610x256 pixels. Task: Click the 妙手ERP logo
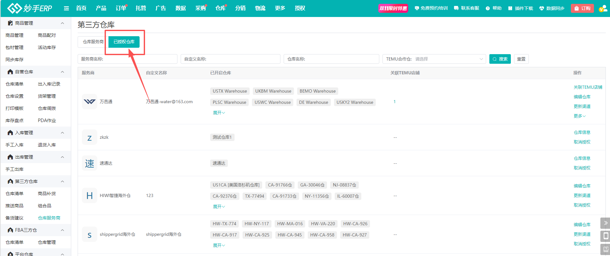click(x=30, y=8)
